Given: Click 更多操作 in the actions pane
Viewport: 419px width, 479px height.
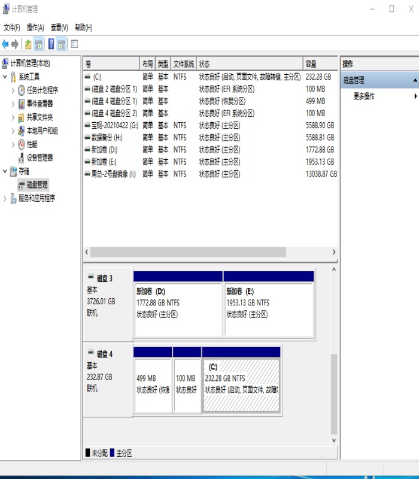Looking at the screenshot, I should point(364,96).
